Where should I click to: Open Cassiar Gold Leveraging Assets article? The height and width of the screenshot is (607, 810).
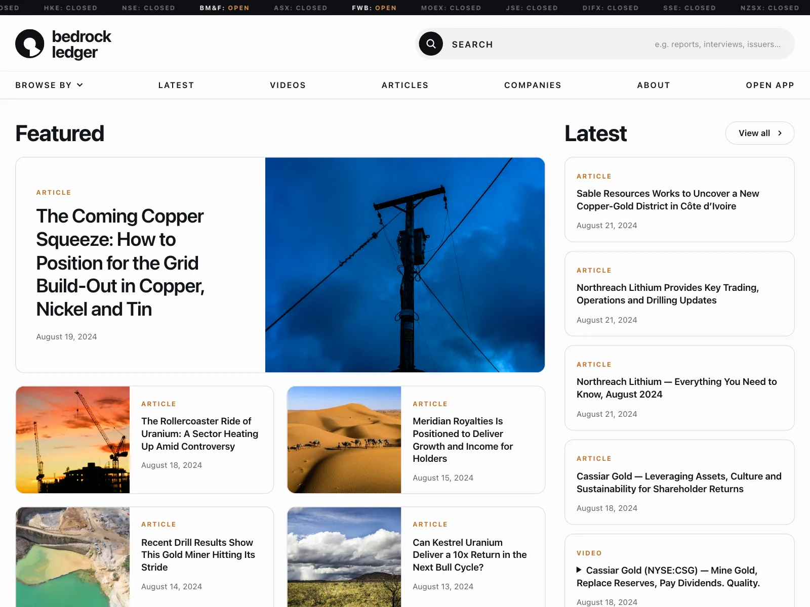[679, 483]
